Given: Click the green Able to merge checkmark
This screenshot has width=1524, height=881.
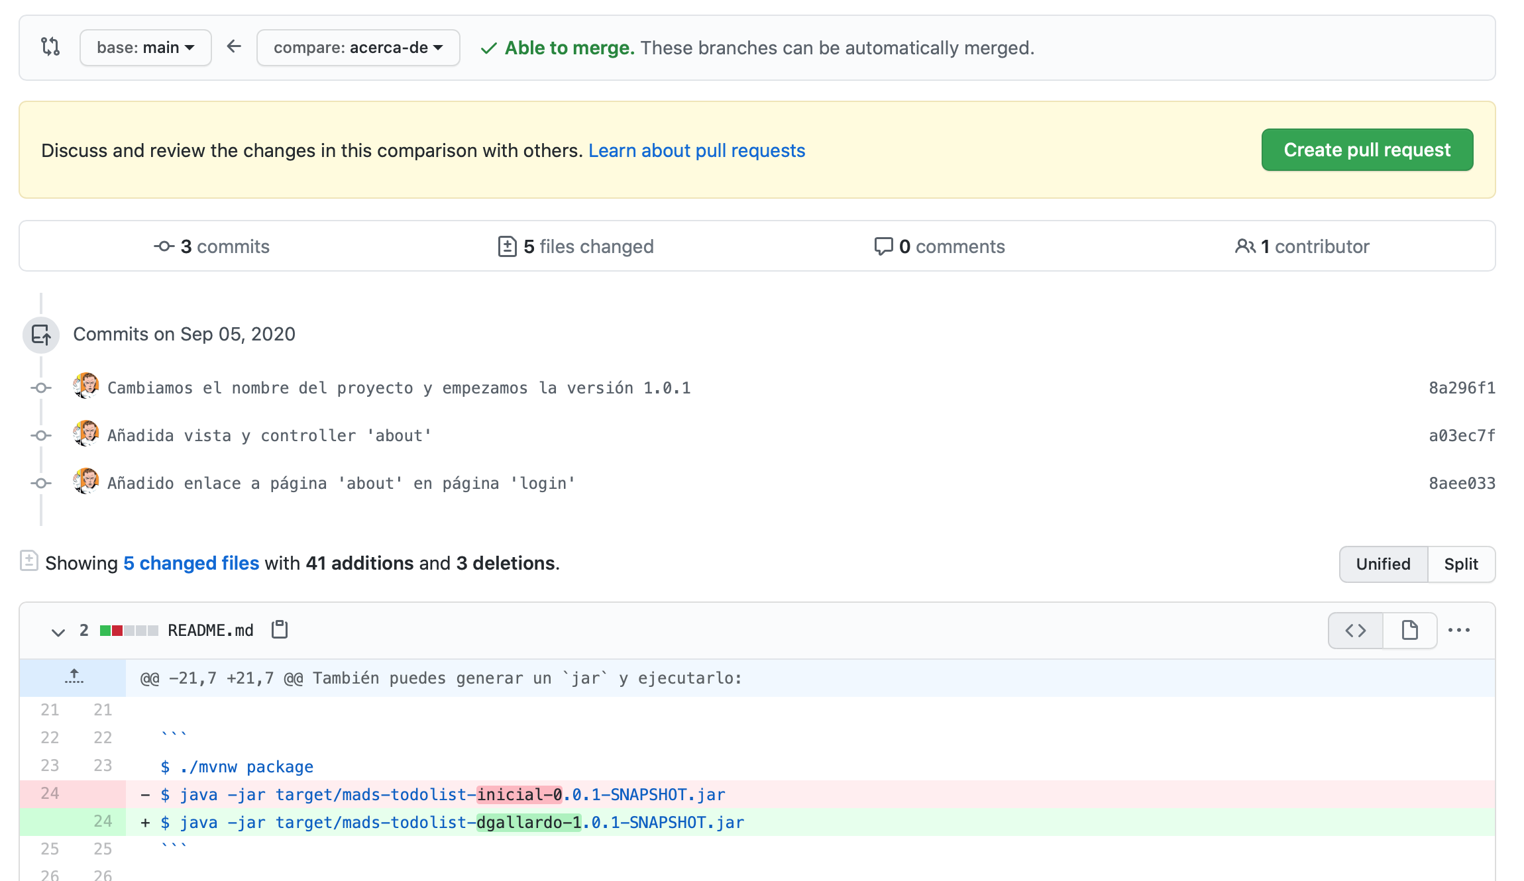Looking at the screenshot, I should pos(489,48).
